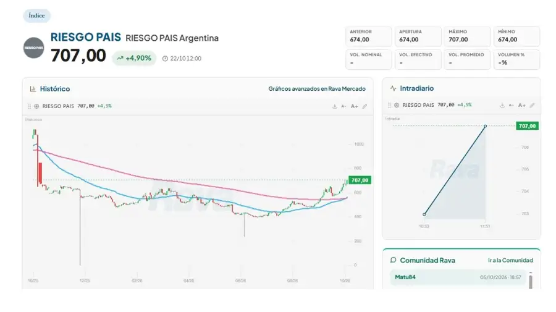
Task: Click the Intradiario section heading
Action: pyautogui.click(x=416, y=88)
